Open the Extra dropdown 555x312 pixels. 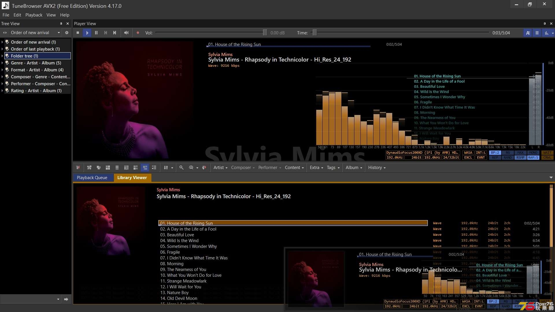click(x=316, y=168)
